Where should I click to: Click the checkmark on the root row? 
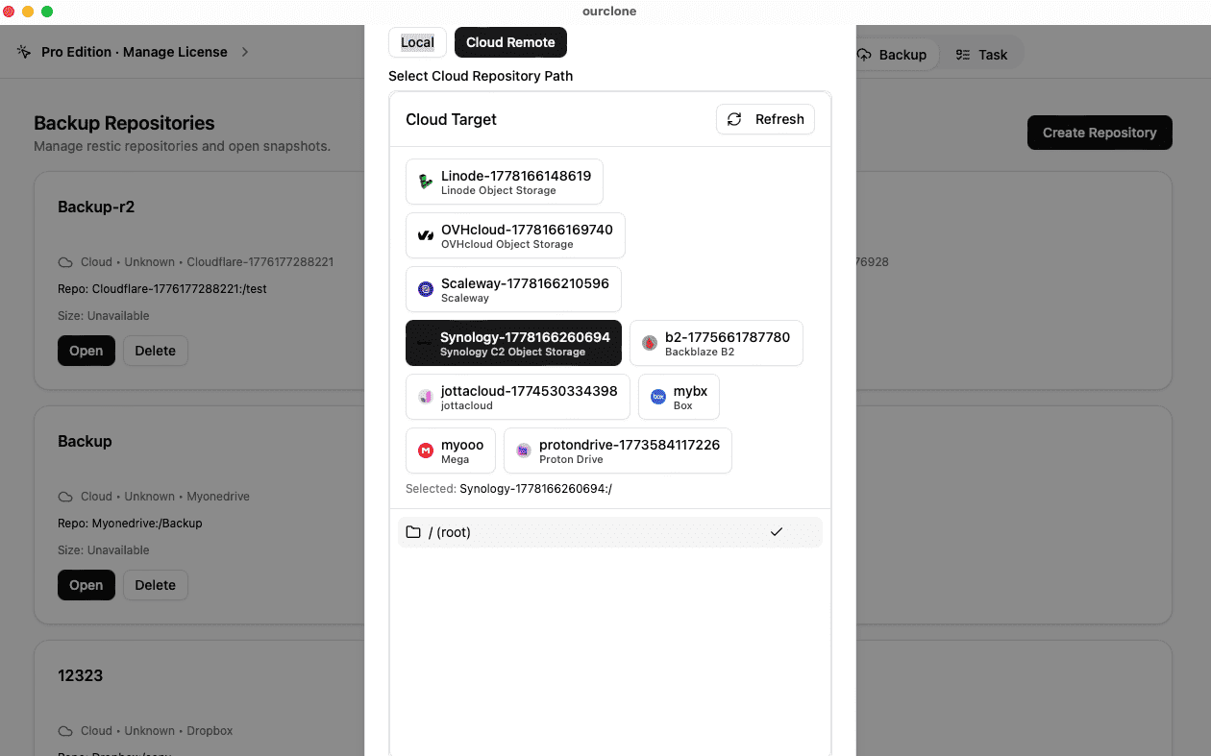tap(777, 532)
